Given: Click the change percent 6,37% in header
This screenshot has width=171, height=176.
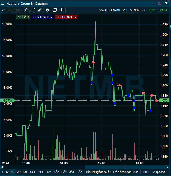Looking at the screenshot, I should tap(163, 10).
